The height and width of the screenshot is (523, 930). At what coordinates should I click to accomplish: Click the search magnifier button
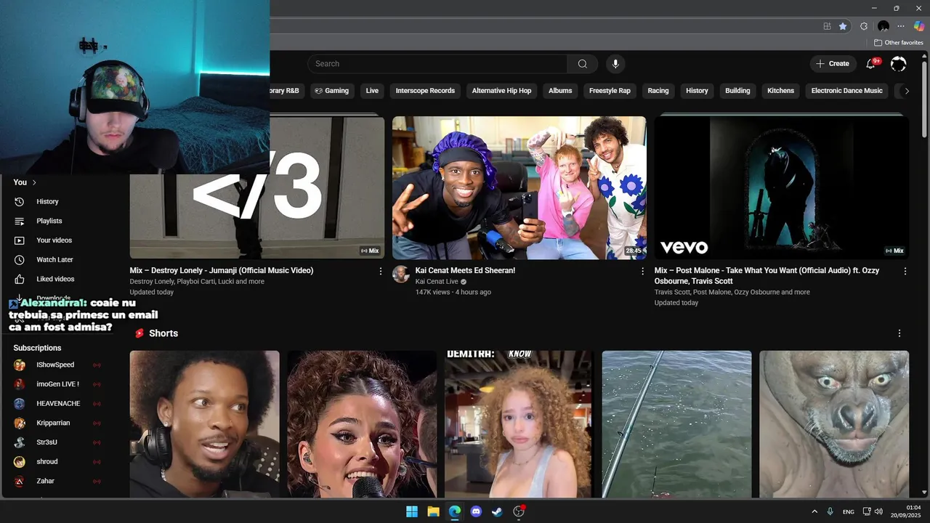(583, 64)
